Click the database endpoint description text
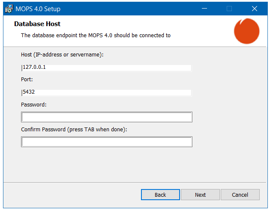Screen dimensions: 270x210 pos(96,35)
